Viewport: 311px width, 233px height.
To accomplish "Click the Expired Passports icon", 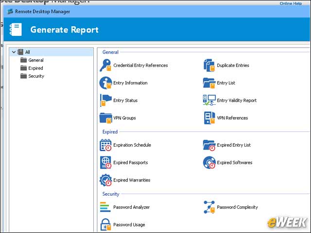I will tap(106, 163).
